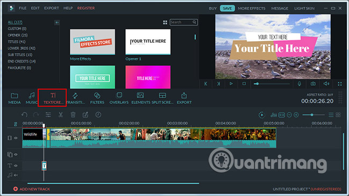Toggle full screen preview
349x196 pixels.
coord(340,84)
